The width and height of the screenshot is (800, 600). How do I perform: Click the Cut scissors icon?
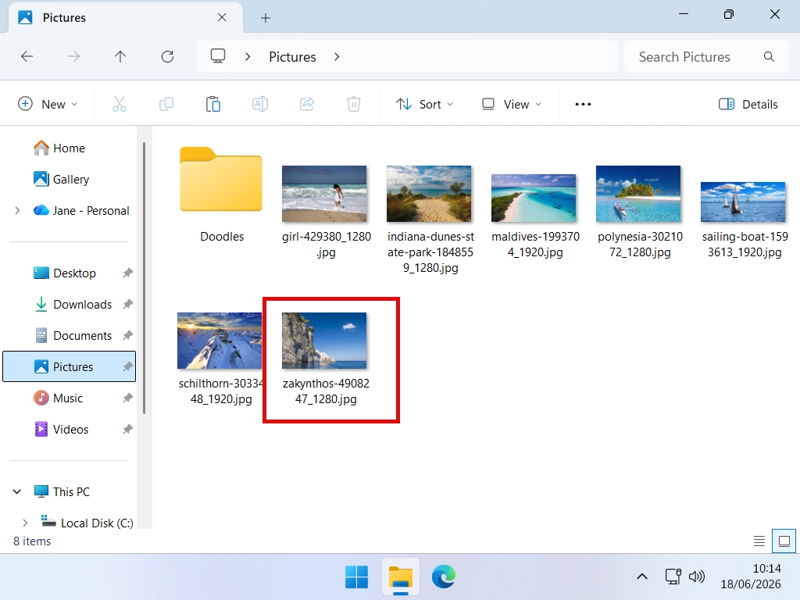click(x=120, y=104)
